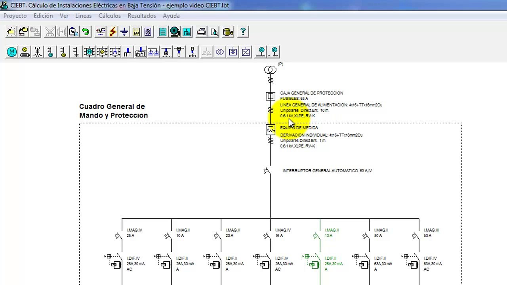Click the 'Cuadro General de Mando y Proteccion' title

(113, 111)
